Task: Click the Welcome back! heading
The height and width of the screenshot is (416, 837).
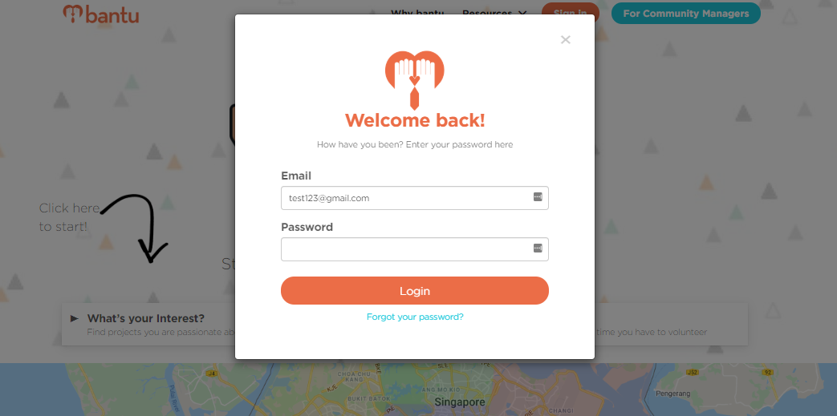Action: click(x=415, y=120)
